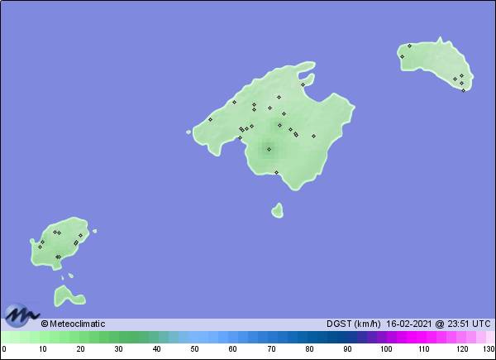The image size is (496, 360).
Task: Click the Formentera island below Ibiza
Action: 69,296
